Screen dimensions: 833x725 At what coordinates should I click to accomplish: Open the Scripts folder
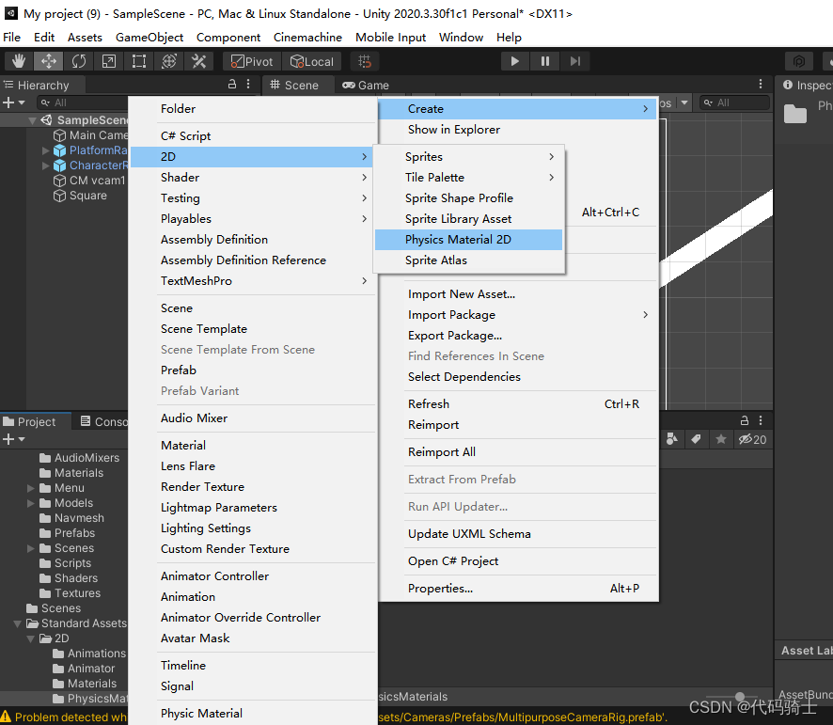pyautogui.click(x=66, y=563)
